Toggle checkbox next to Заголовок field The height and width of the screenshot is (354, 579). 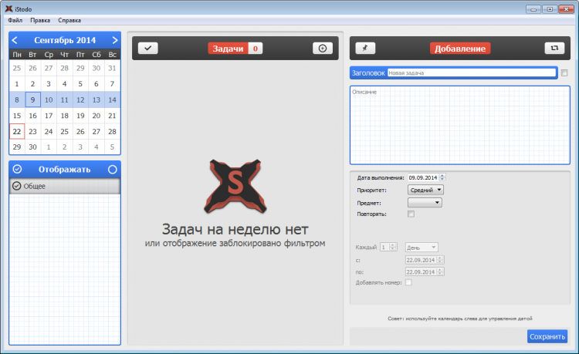point(564,73)
